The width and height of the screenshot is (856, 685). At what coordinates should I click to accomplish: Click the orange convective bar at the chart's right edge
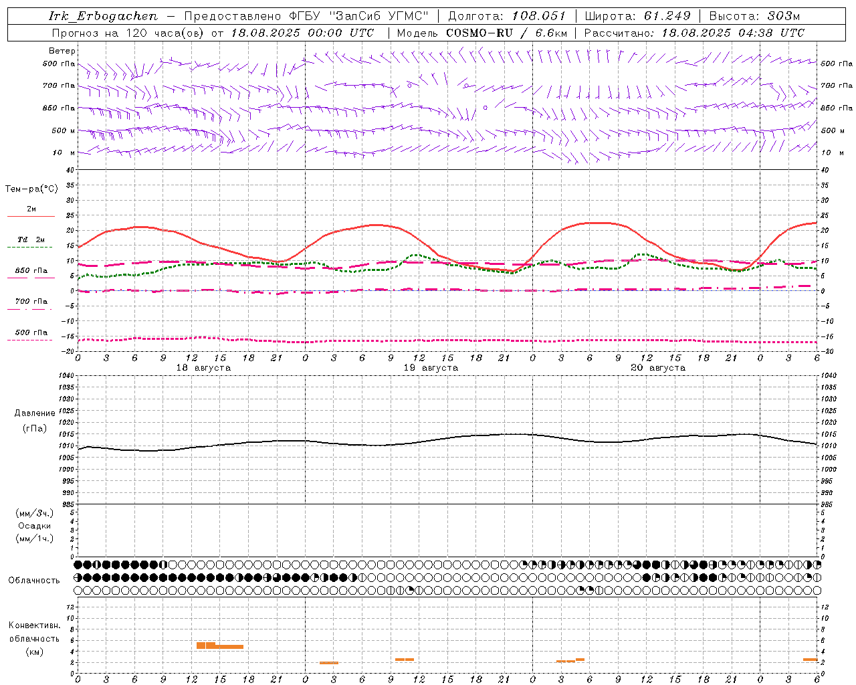click(811, 660)
